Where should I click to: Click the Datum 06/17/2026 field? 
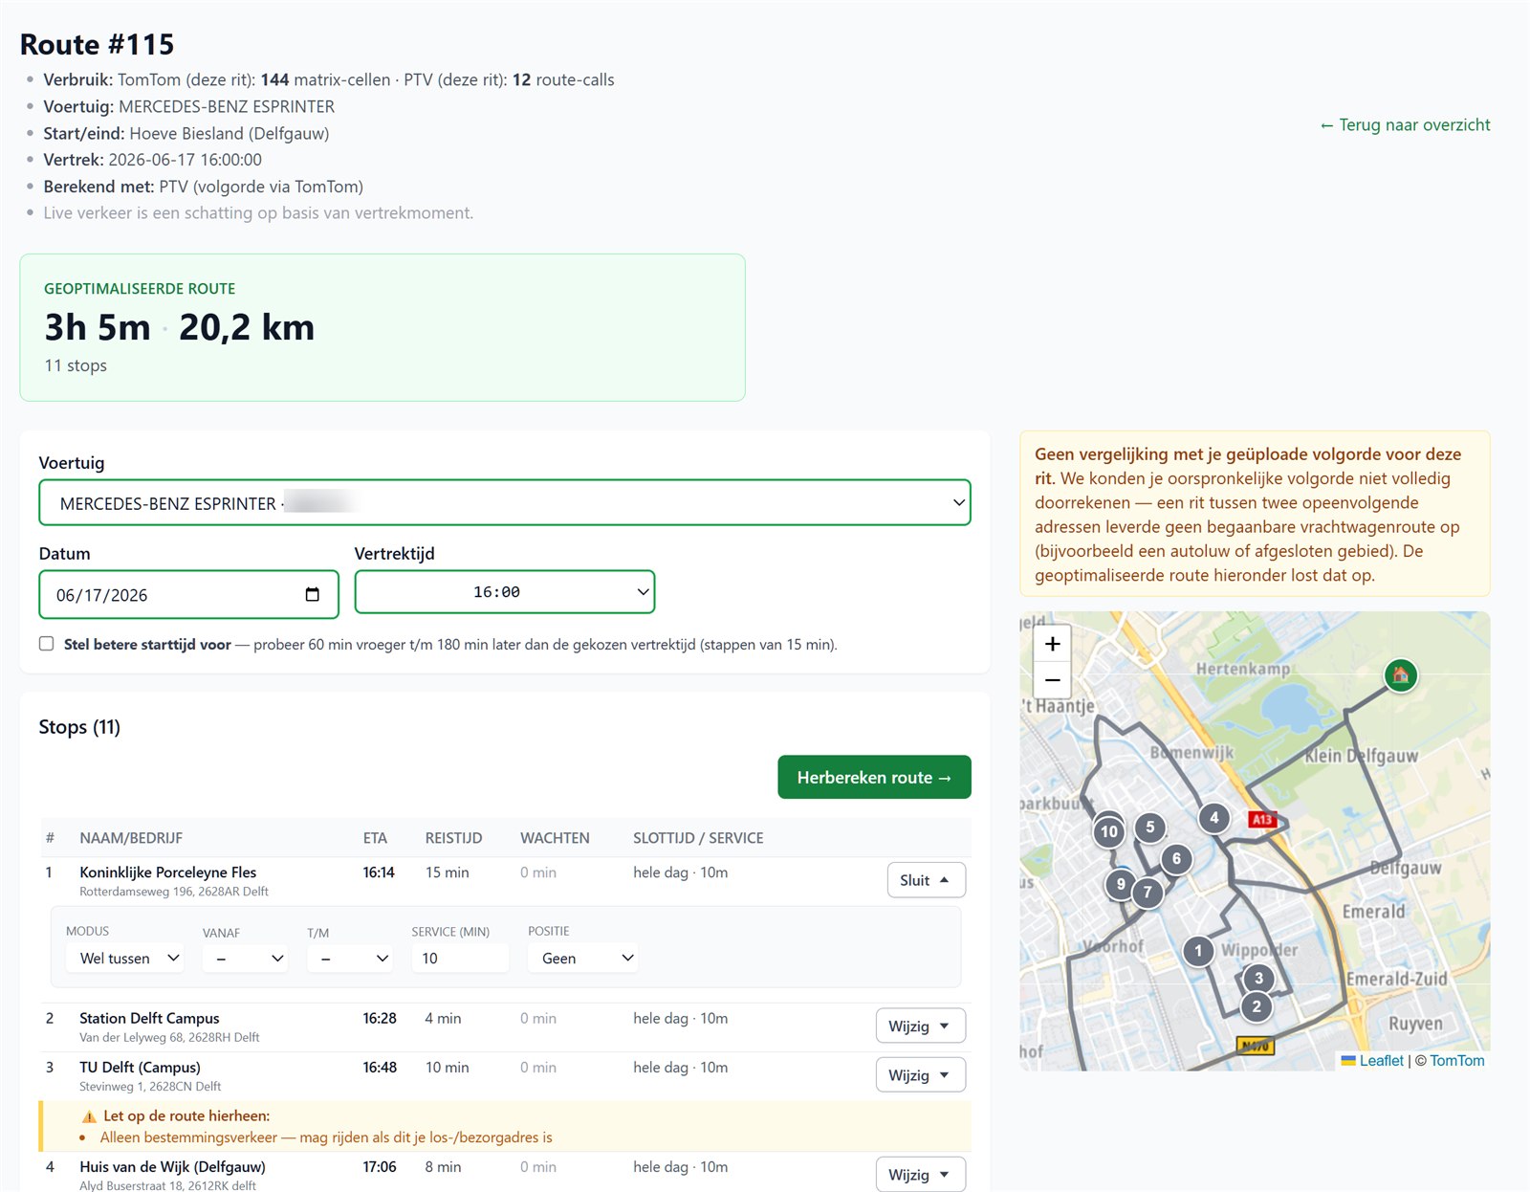pos(188,594)
